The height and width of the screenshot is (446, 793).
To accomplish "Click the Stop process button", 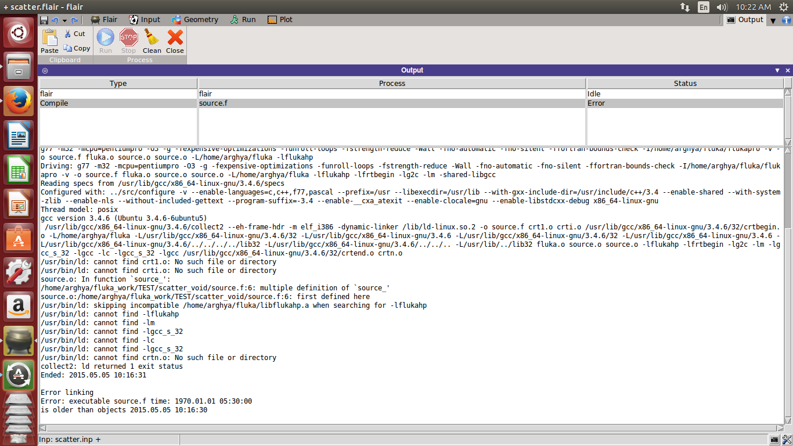I will click(128, 41).
